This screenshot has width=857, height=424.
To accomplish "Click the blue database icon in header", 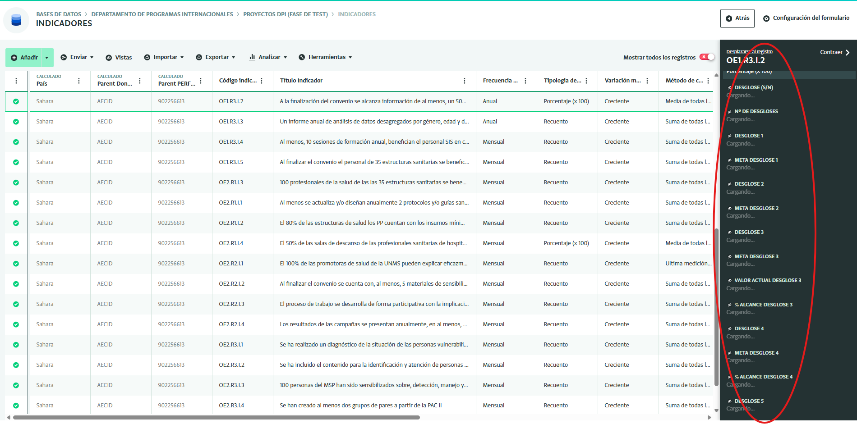I will [16, 20].
